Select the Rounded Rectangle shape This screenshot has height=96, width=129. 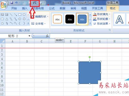coord(2,19)
